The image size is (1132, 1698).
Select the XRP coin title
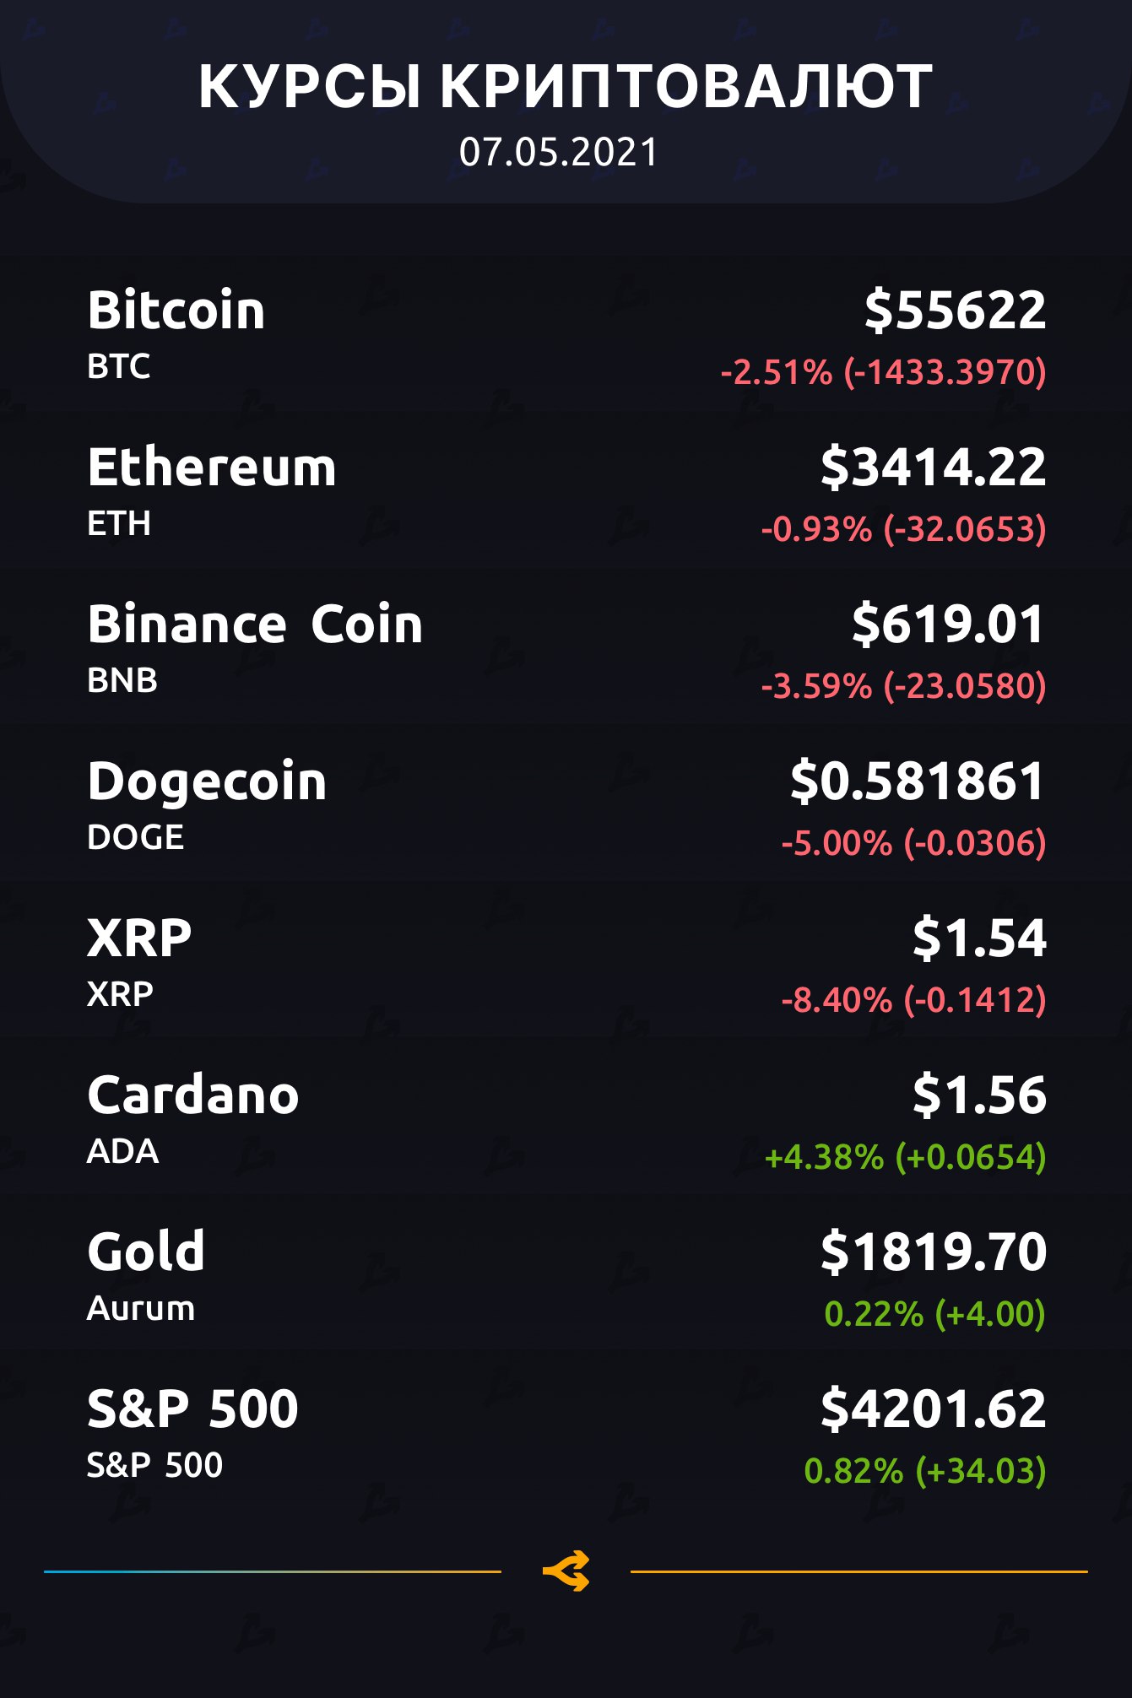click(x=139, y=938)
